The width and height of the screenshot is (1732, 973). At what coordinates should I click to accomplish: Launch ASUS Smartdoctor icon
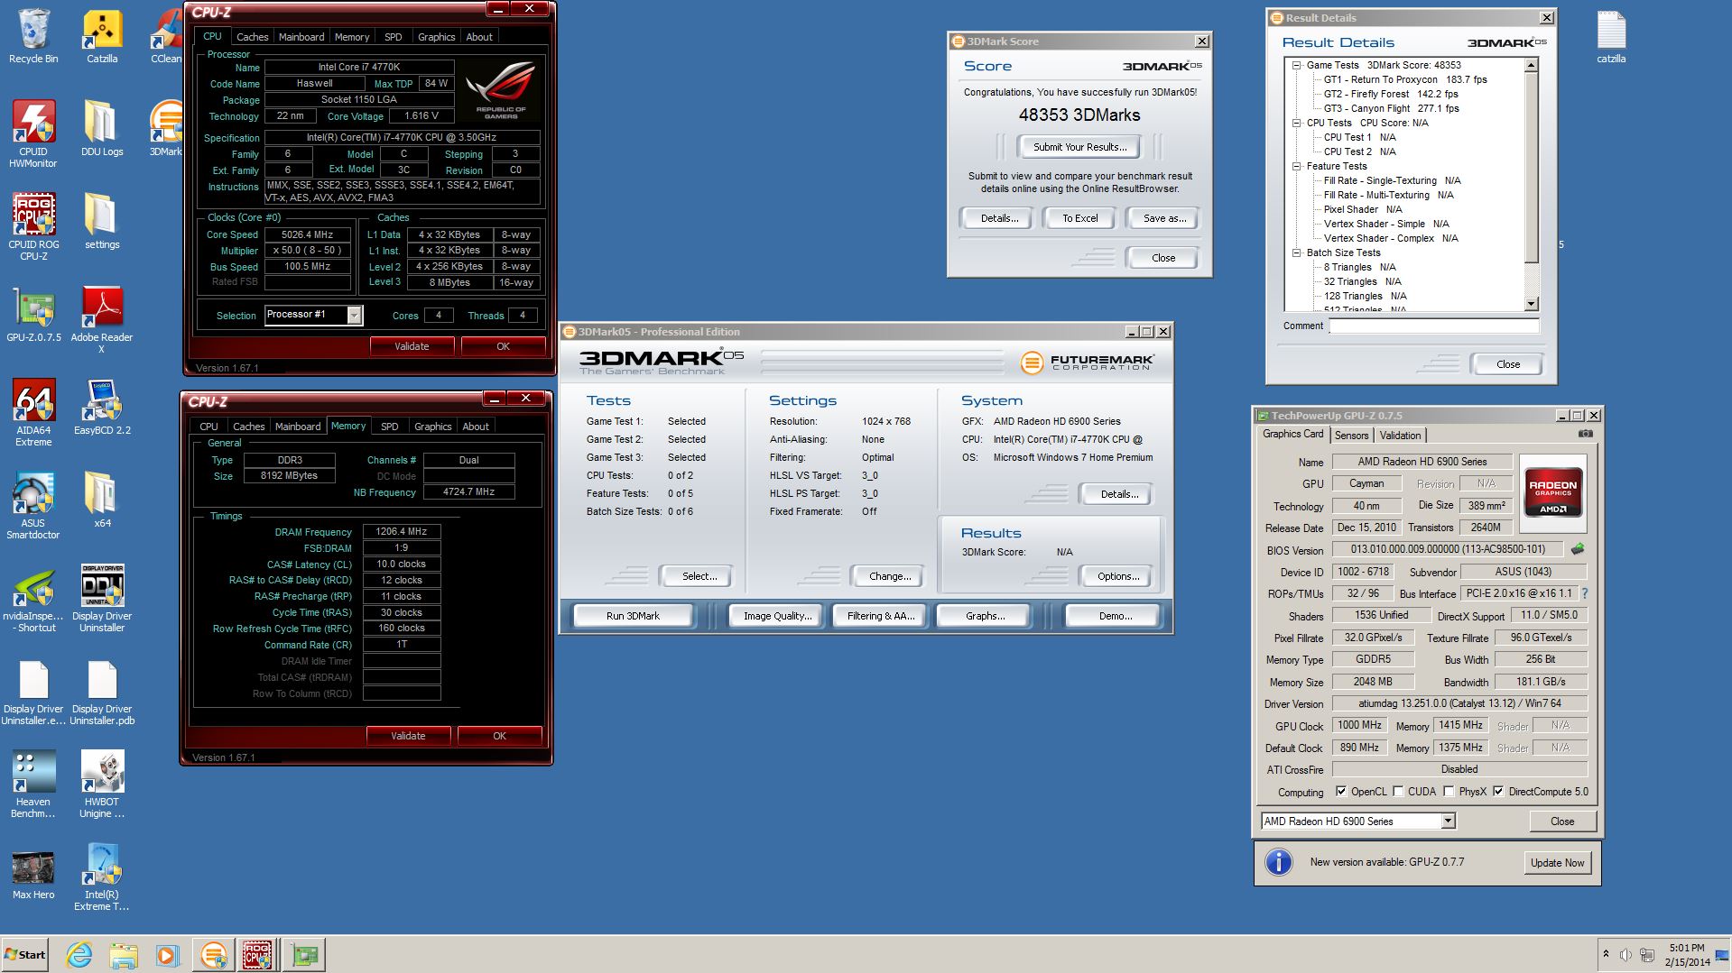click(x=33, y=505)
